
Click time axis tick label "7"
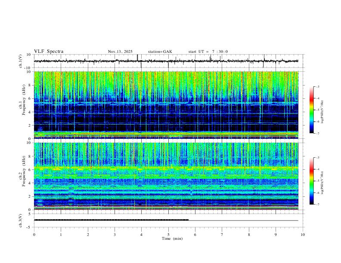coord(222,235)
